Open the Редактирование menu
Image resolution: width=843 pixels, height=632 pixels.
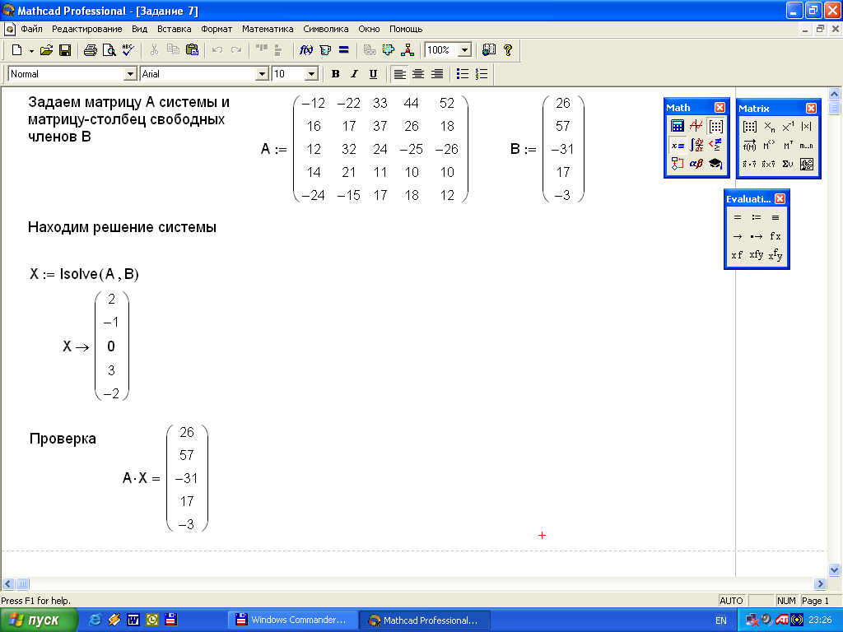[87, 29]
